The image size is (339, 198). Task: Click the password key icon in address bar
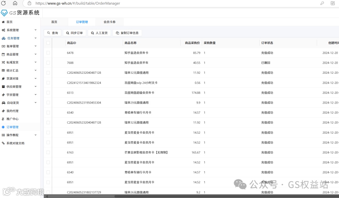[322, 3]
